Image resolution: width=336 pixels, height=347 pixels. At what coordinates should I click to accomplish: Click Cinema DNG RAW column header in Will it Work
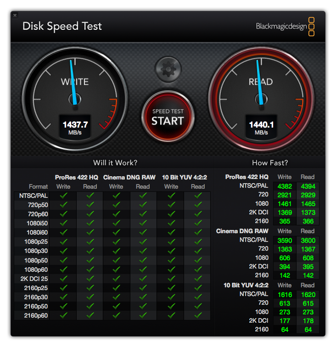tap(129, 178)
